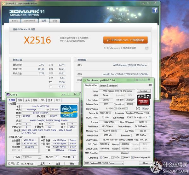Click the Close button in GPU-Z

[145, 163]
